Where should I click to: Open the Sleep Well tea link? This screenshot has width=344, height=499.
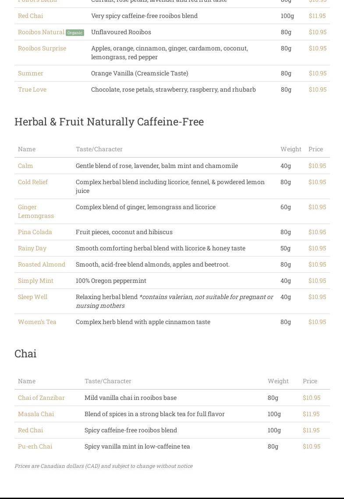32,297
